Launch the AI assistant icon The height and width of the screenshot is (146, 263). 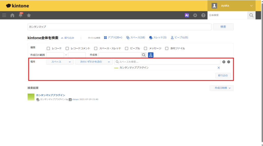click(x=187, y=15)
